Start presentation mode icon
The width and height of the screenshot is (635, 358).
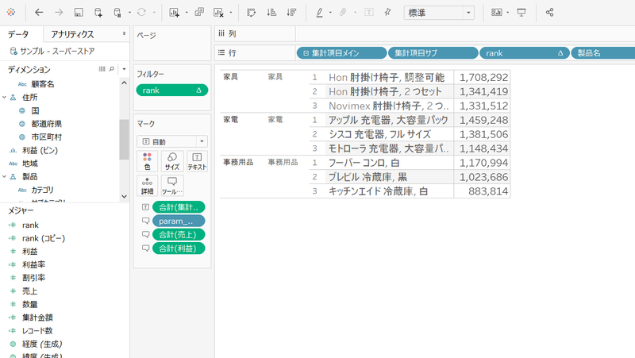coord(521,13)
